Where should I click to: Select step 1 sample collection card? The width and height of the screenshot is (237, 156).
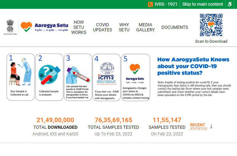[20, 77]
